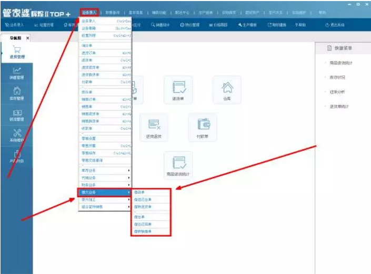Screen dimensions: 371x274
Task: Choose 进货退货单 in the dropdown menu
Action: [105, 68]
